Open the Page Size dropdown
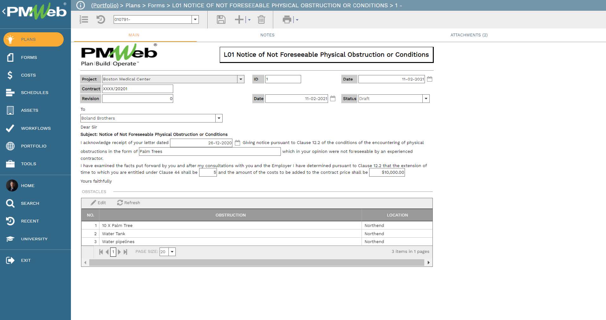 [172, 252]
